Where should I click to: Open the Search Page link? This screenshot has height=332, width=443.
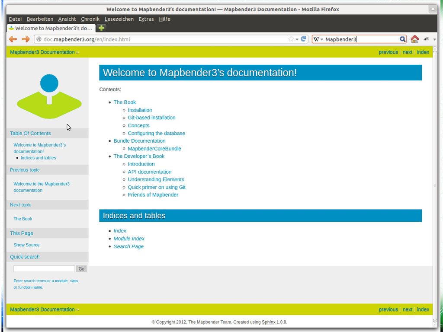click(x=128, y=246)
